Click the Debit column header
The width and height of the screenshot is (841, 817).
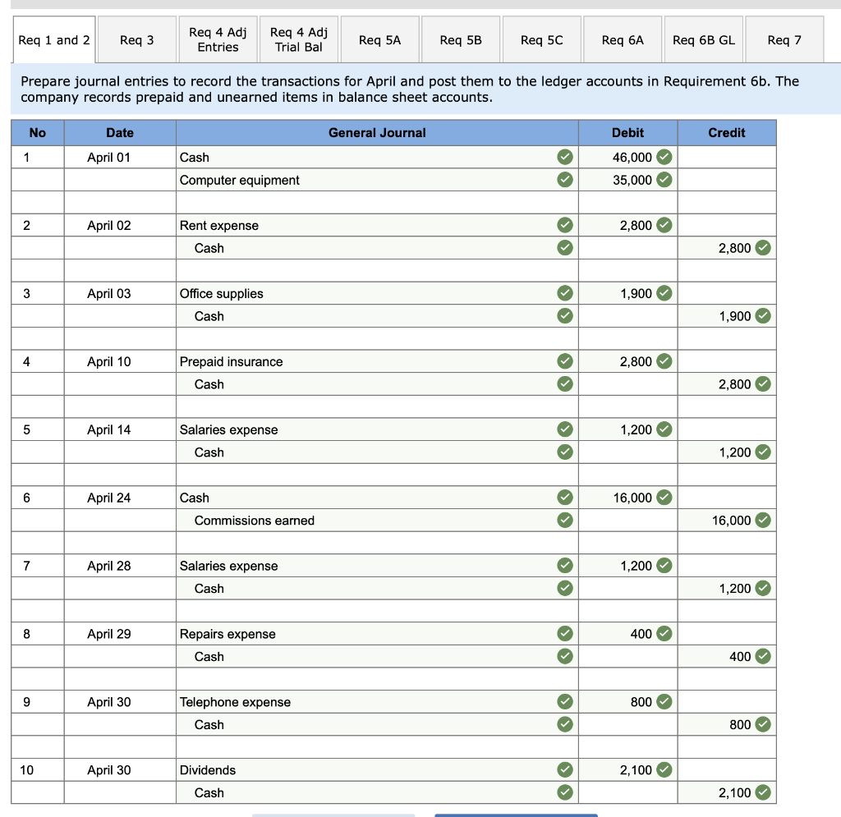628,132
